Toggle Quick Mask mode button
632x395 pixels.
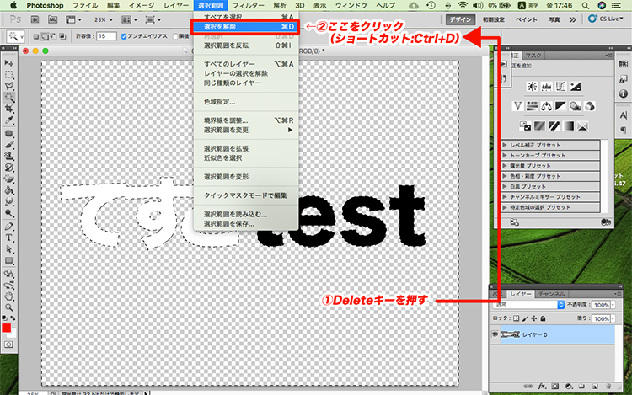click(8, 344)
